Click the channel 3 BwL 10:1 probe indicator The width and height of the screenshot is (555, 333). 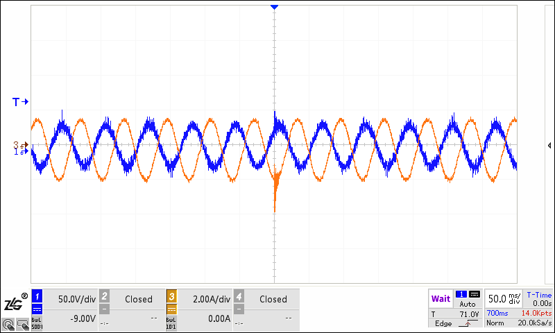point(171,323)
